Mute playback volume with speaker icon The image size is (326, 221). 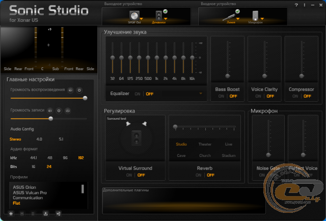click(x=71, y=90)
